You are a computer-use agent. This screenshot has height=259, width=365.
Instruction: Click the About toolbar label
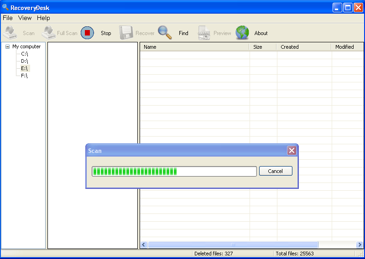point(261,33)
